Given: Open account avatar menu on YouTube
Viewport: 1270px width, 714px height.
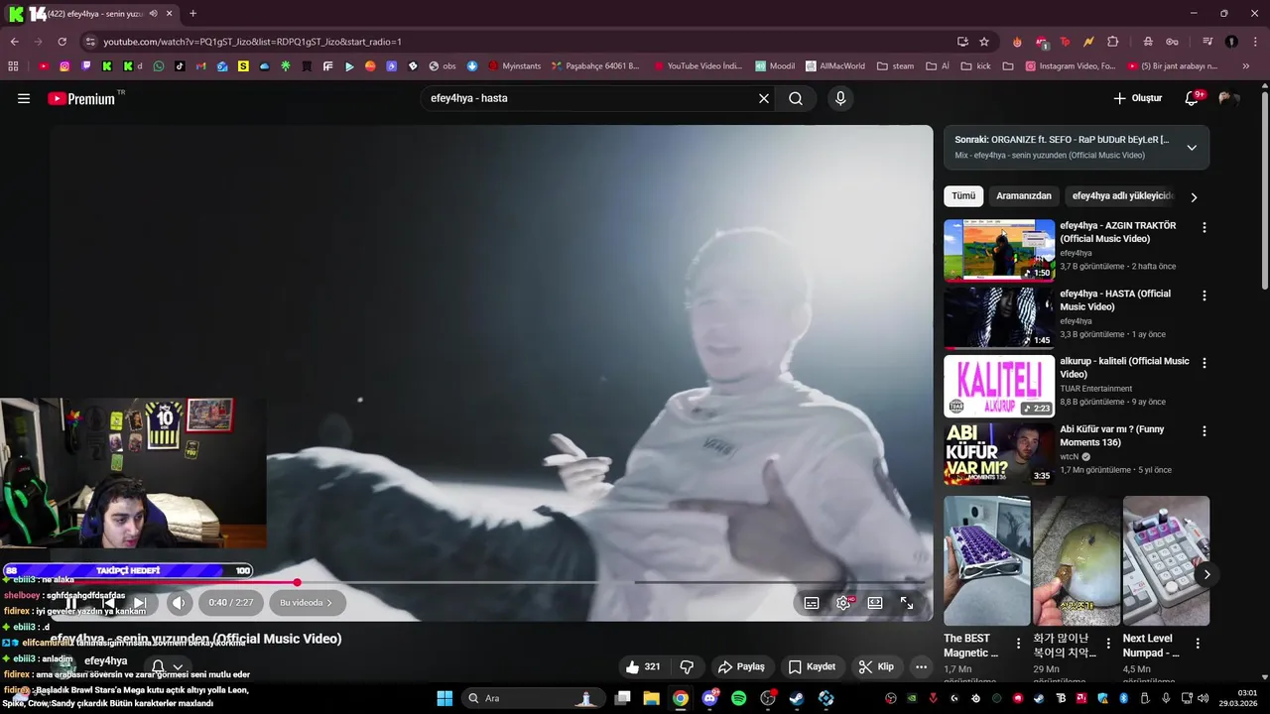Looking at the screenshot, I should pos(1228,98).
